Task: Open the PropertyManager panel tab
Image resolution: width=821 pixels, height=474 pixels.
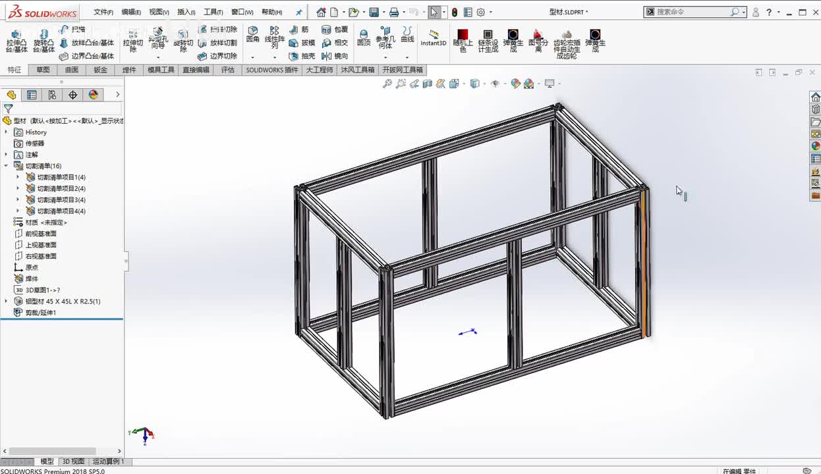Action: [x=32, y=95]
